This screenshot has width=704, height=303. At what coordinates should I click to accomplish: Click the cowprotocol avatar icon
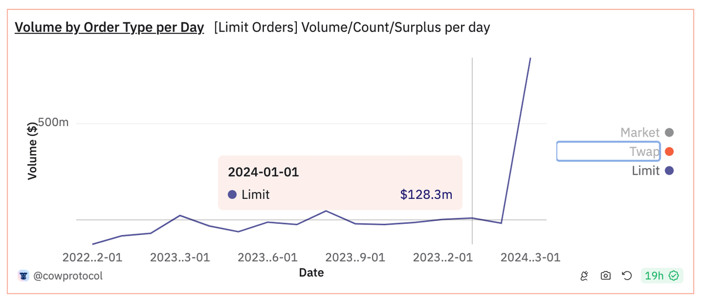pos(23,275)
